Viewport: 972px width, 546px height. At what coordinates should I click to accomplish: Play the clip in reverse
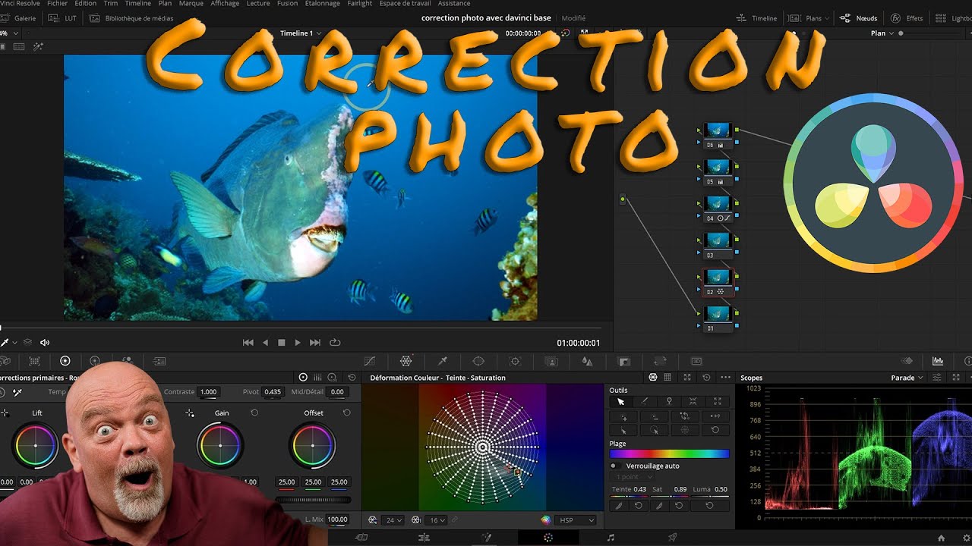[265, 343]
